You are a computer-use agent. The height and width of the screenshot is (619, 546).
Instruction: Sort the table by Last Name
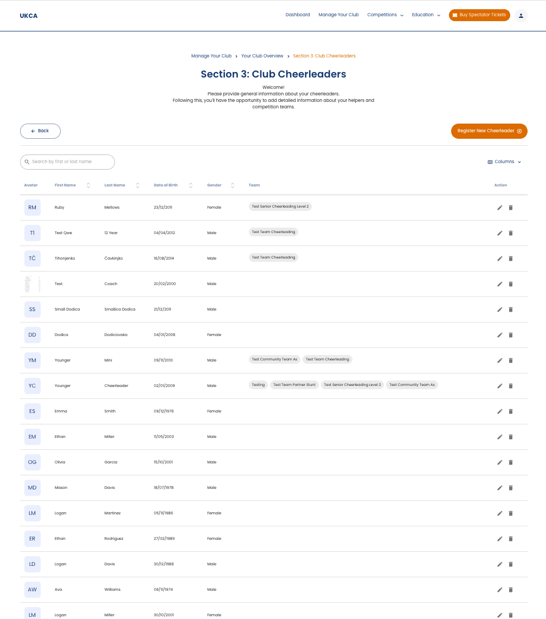138,185
